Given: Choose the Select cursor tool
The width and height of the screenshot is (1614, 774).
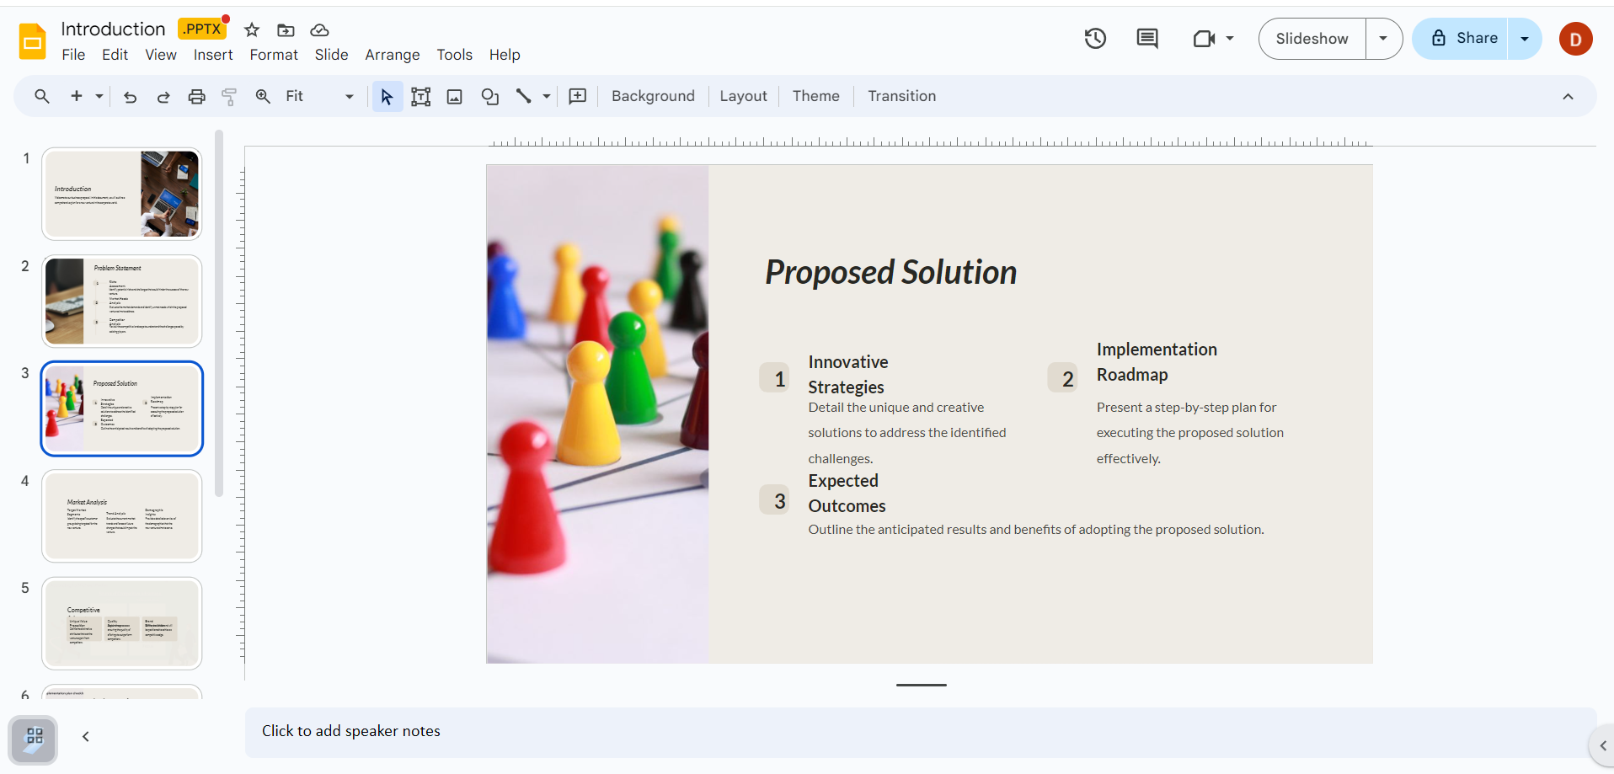Looking at the screenshot, I should click(387, 96).
